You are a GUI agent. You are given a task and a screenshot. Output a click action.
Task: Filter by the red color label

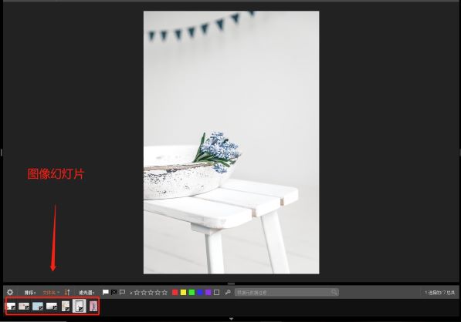coord(175,293)
